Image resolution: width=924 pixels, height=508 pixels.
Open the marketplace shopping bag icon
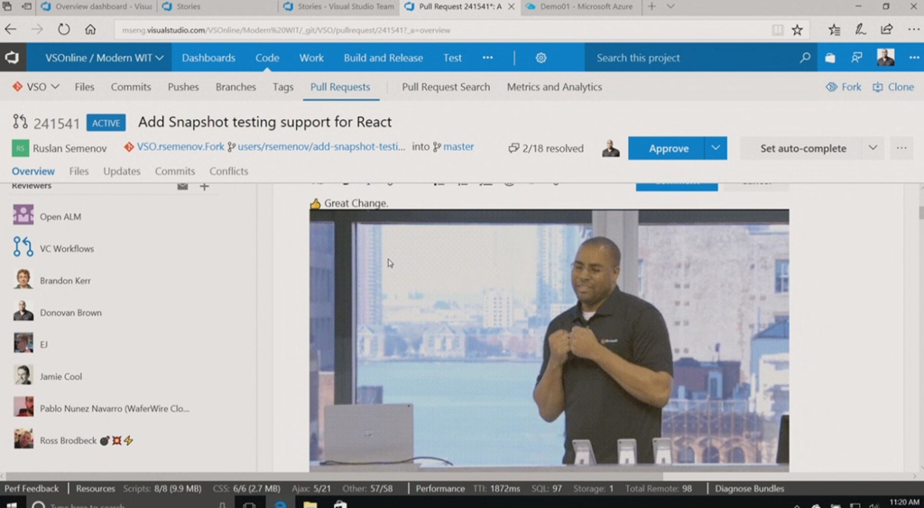click(x=830, y=58)
